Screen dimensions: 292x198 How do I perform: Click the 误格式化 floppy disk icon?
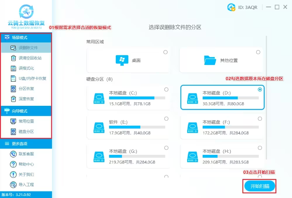[x=13, y=68]
